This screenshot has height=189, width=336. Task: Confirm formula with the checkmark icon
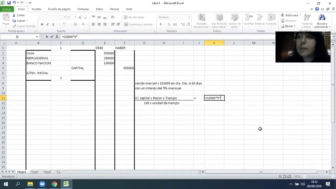pos(52,37)
